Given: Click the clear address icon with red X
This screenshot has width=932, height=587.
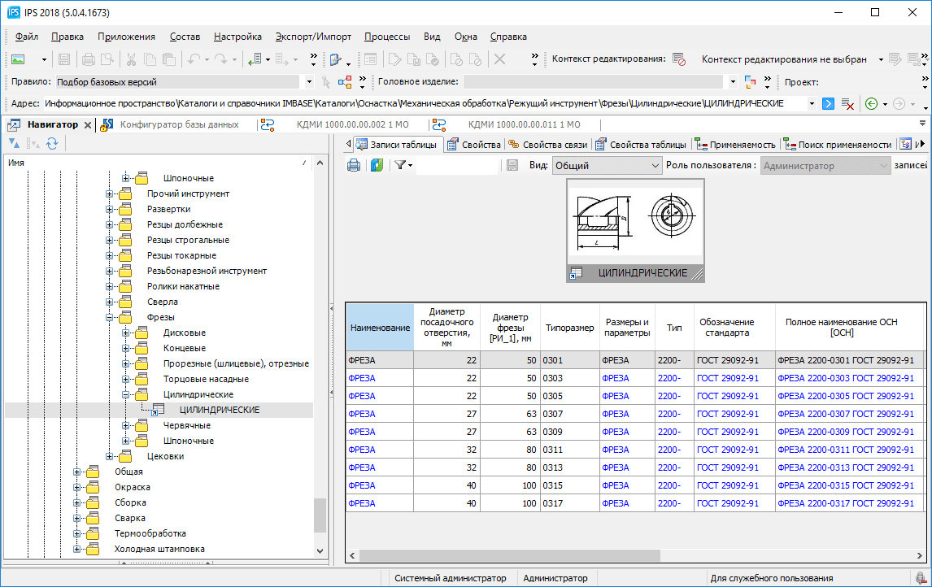Looking at the screenshot, I should click(x=847, y=104).
